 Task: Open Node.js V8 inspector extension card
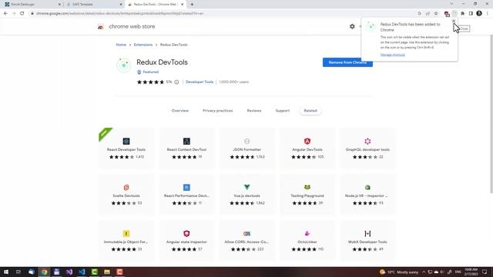coord(367,195)
